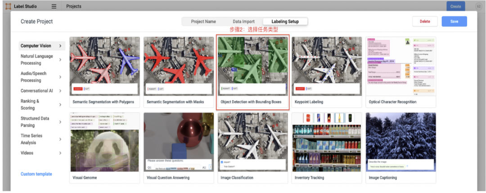Expand Ranking & Scoring chevron arrow
486x193 pixels.
(x=60, y=105)
